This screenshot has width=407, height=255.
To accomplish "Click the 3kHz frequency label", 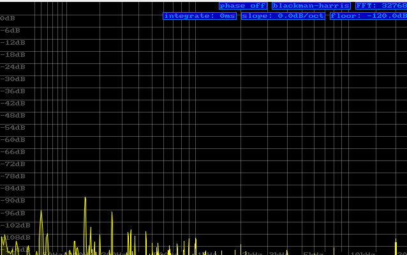I will [x=279, y=254].
